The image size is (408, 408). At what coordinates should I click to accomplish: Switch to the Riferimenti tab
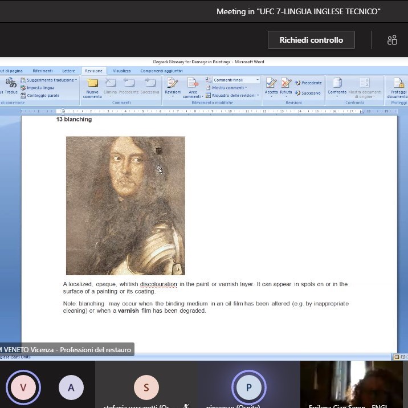pyautogui.click(x=43, y=71)
